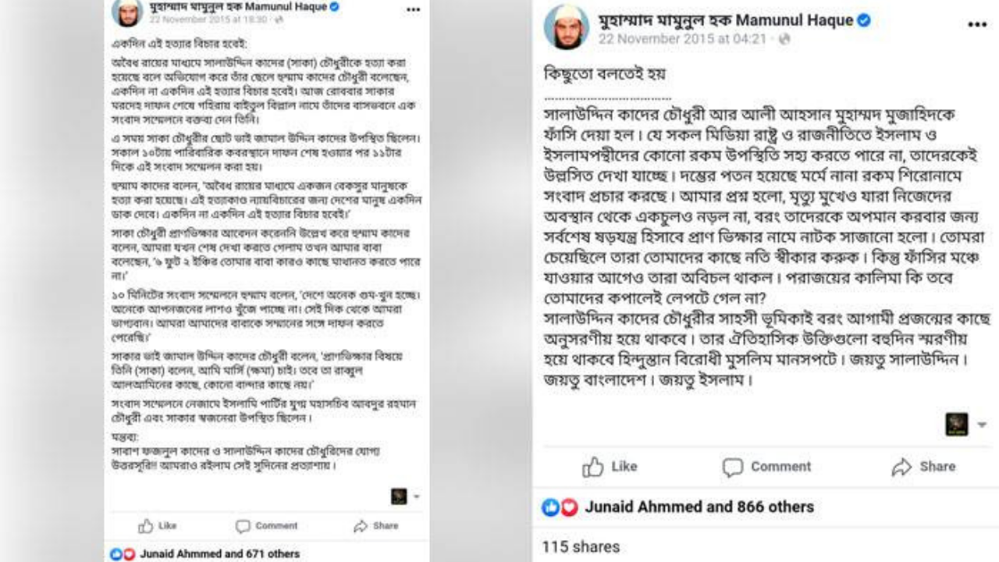999x562 pixels.
Task: Like the left post
Action: 158,526
